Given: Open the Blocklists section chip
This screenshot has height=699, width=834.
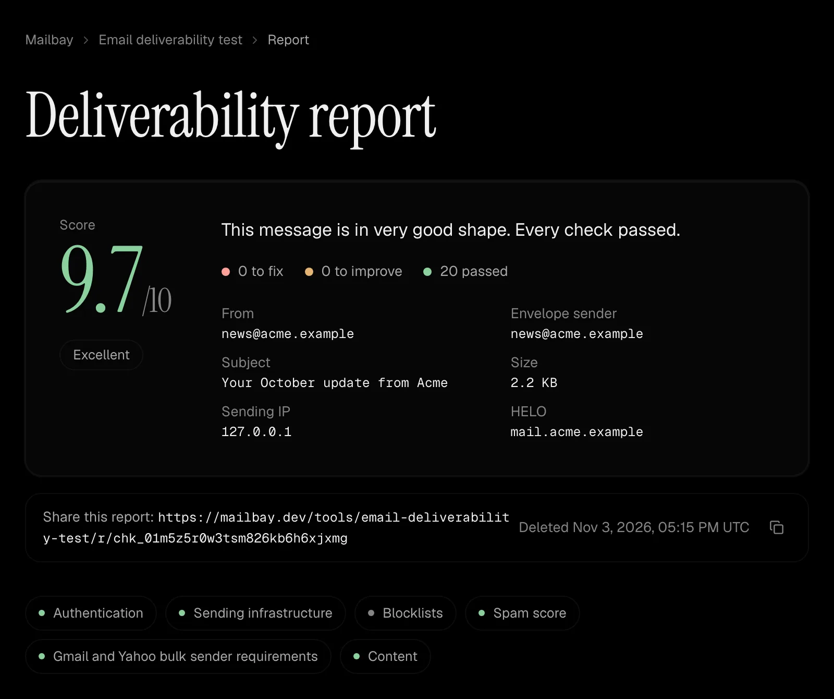Looking at the screenshot, I should (x=406, y=613).
